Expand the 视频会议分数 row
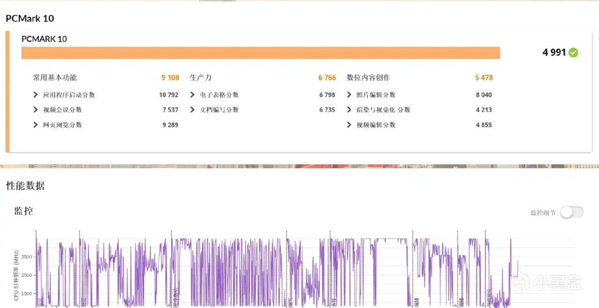Viewport: 599px width, 308px height. click(36, 110)
